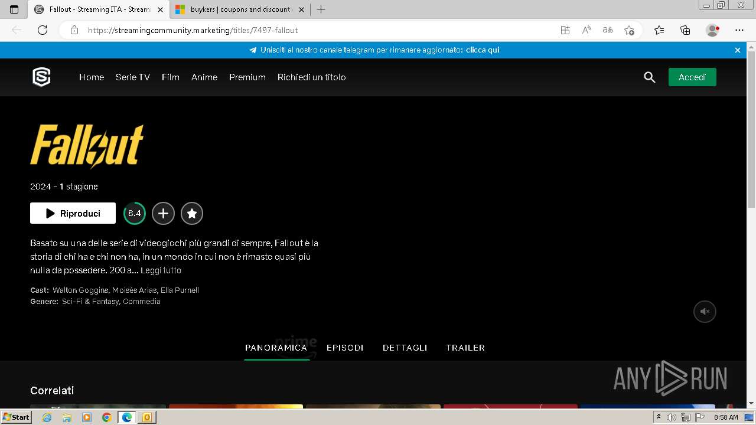Close the Telegram announcement banner
This screenshot has height=425, width=756.
[x=738, y=50]
